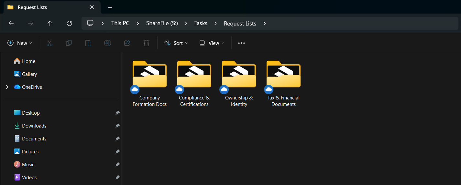
Task: Select the Company Formation Docs folder icon
Action: (x=149, y=74)
